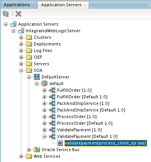Click PackAndShipService [Default 1.0] composite icon
The height and width of the screenshot is (162, 151).
[52, 110]
